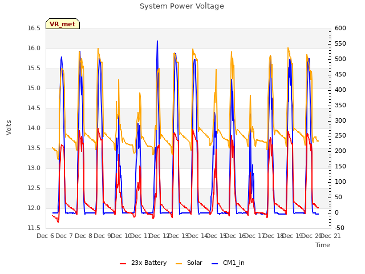Click the 14.0 left axis tick label
This screenshot has width=365, height=274.
click(x=34, y=128)
